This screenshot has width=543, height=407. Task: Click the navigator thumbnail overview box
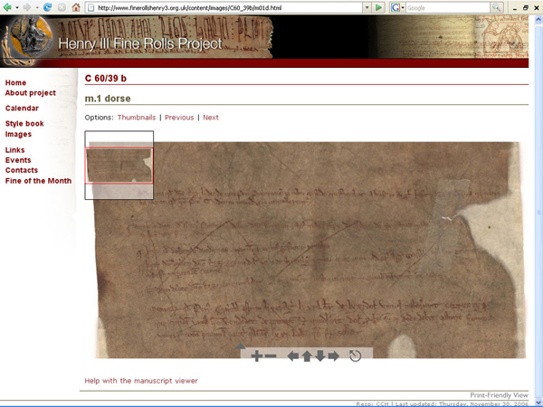119,166
